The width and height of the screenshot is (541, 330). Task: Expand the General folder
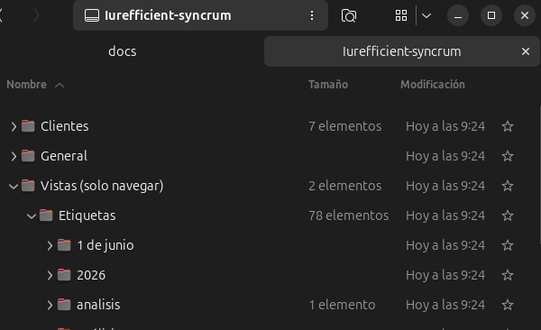(14, 156)
